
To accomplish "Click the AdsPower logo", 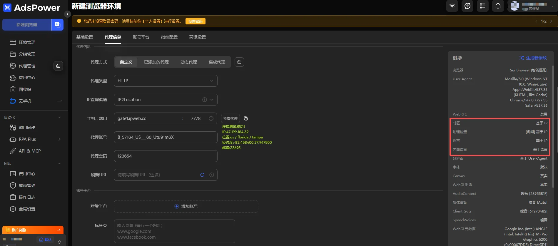I will pyautogui.click(x=32, y=8).
